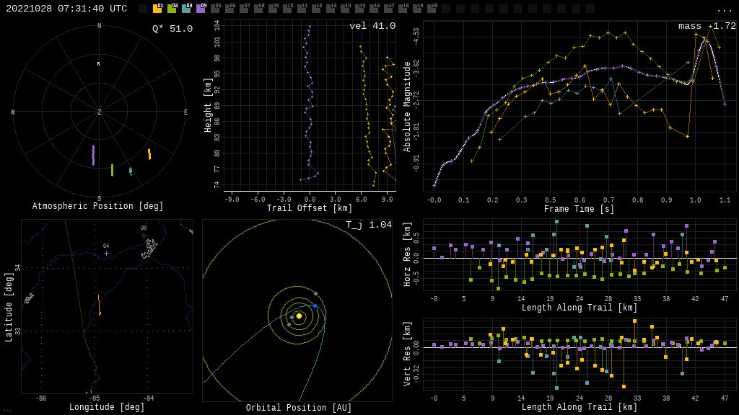The height and width of the screenshot is (415, 739).
Task: Toggle the purple station 04 indicator
Action: pos(201,9)
